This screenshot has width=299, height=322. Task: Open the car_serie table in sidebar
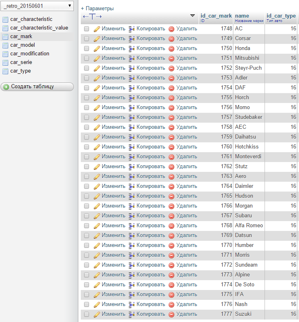21,62
